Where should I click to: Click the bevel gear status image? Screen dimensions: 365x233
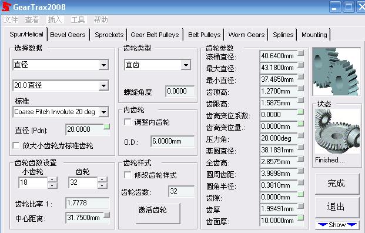coord(337,131)
